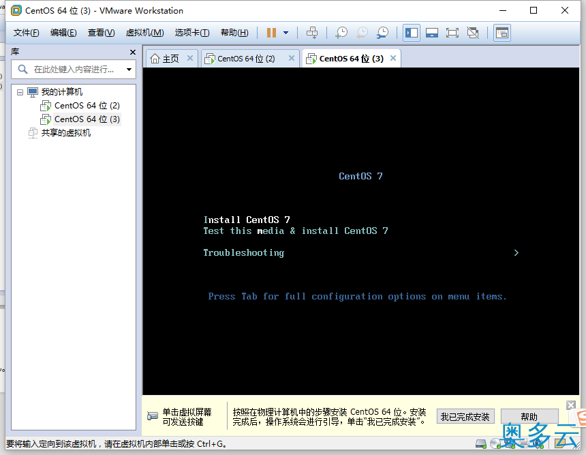Open the snapshot manager
586x455 pixels.
point(382,33)
